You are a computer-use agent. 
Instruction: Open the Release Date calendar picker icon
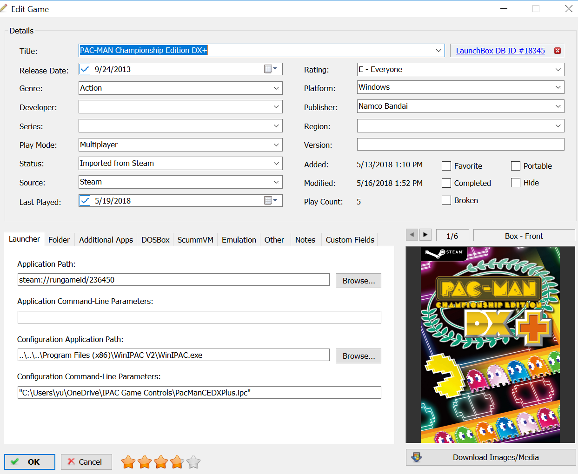[271, 69]
